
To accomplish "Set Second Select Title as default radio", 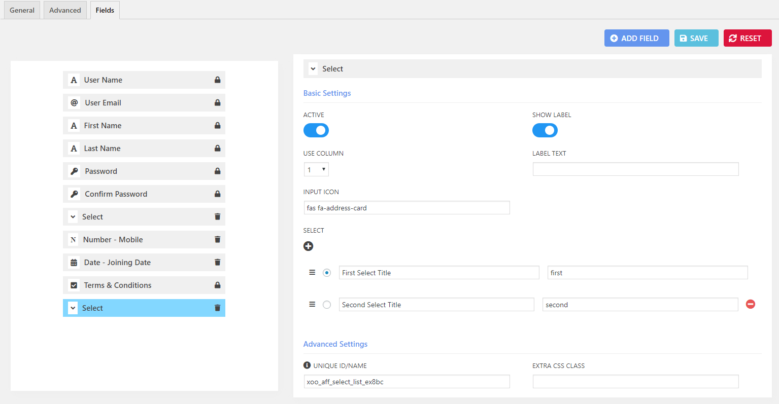I will pos(327,305).
